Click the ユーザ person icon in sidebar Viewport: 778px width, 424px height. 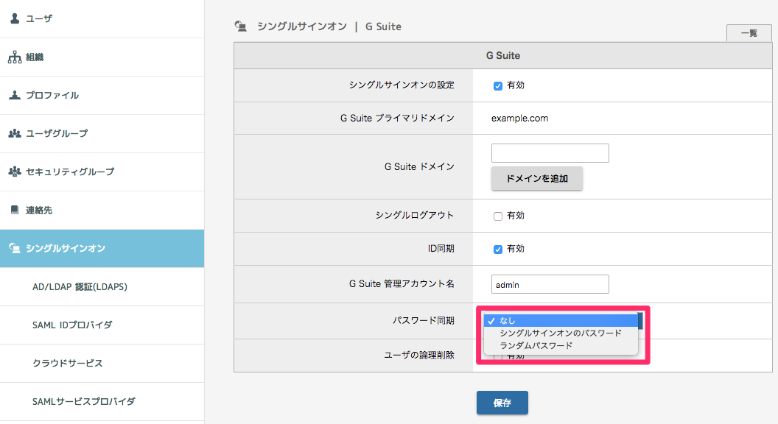point(15,18)
